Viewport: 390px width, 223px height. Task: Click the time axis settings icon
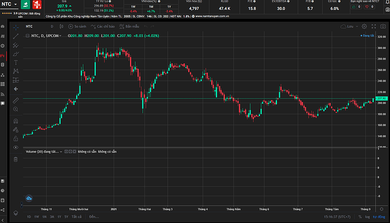[x=382, y=209]
